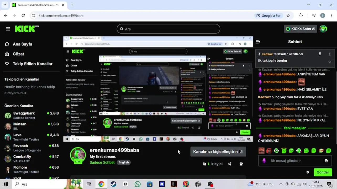The width and height of the screenshot is (337, 189).
Task: Open the pinned message three-dot menu
Action: pos(330,54)
